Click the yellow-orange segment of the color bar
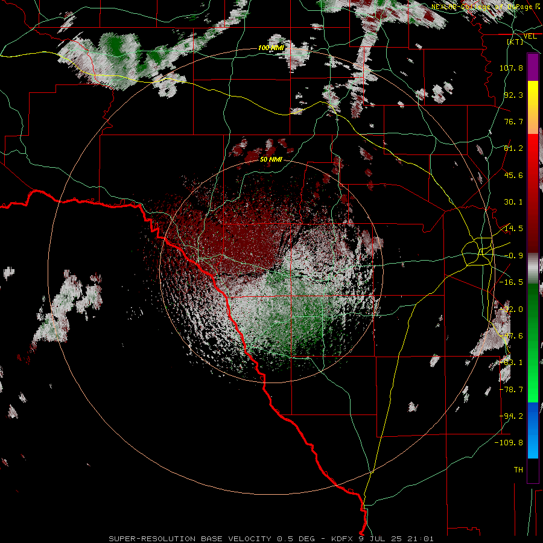 click(533, 107)
